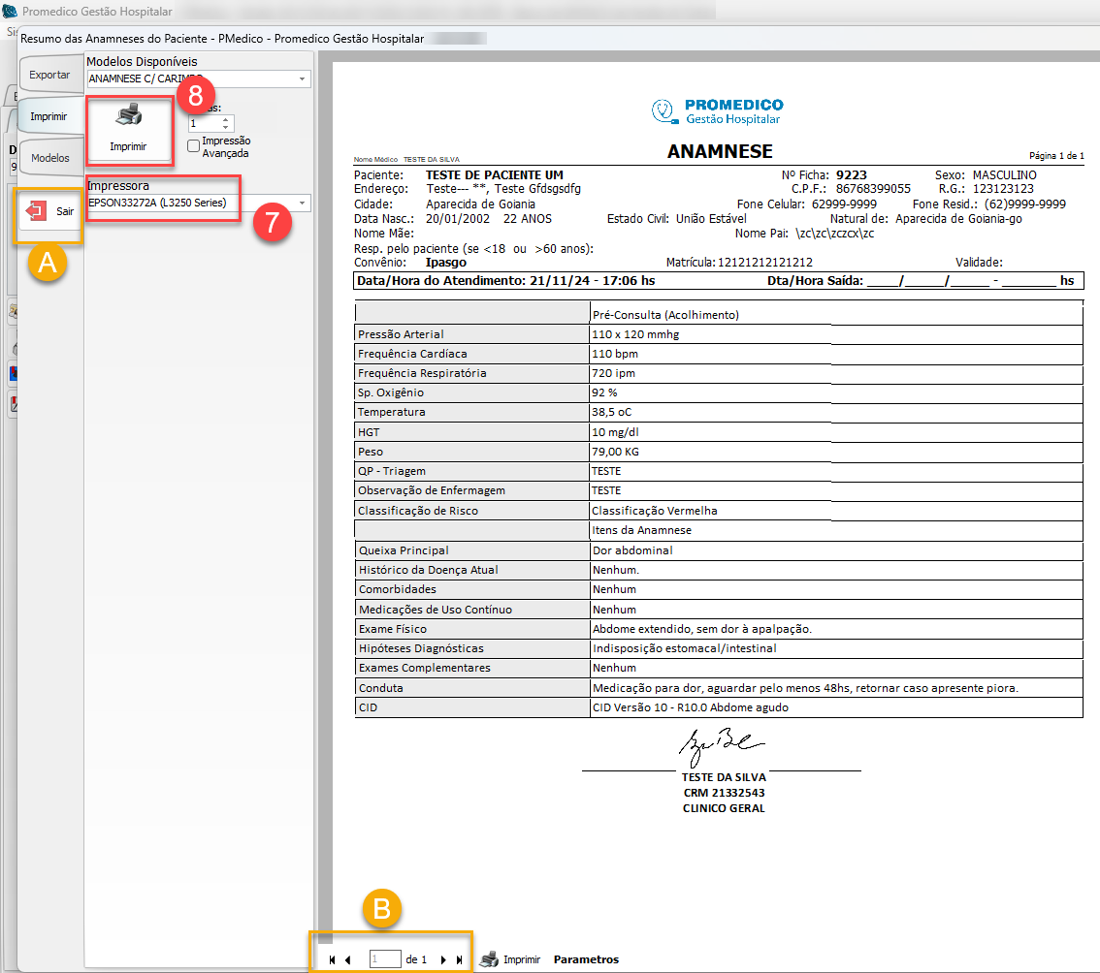Click the Promedico Gestão Hospitalar logo

718,111
